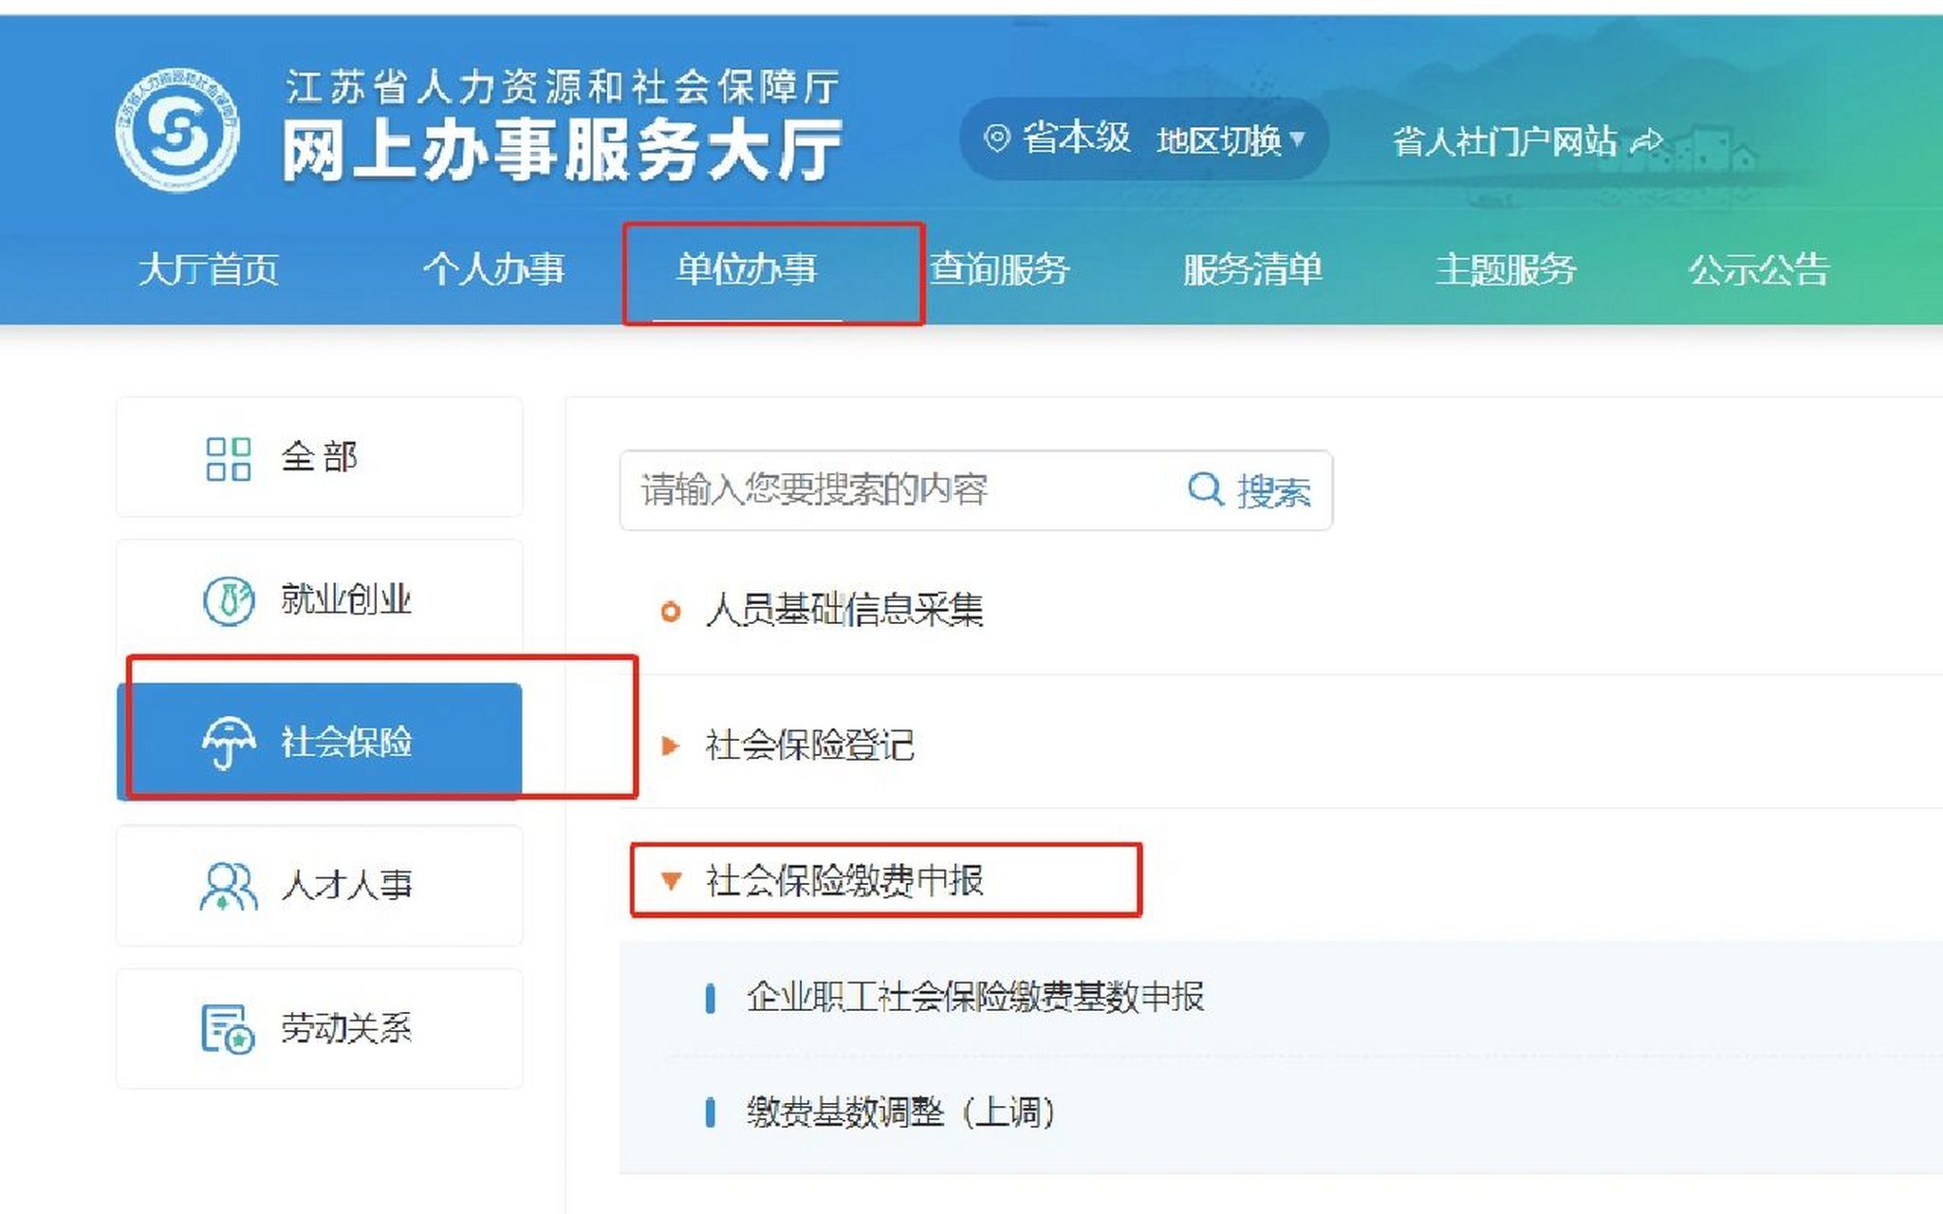Viewport: 1943px width, 1214px height.
Task: Select the 劳动关系 category label
Action: [x=346, y=1028]
